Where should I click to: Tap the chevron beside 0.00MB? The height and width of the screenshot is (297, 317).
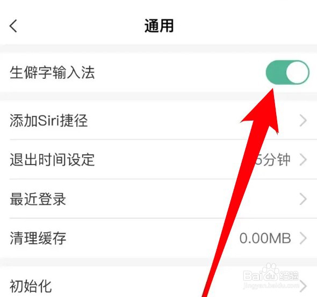tap(303, 238)
